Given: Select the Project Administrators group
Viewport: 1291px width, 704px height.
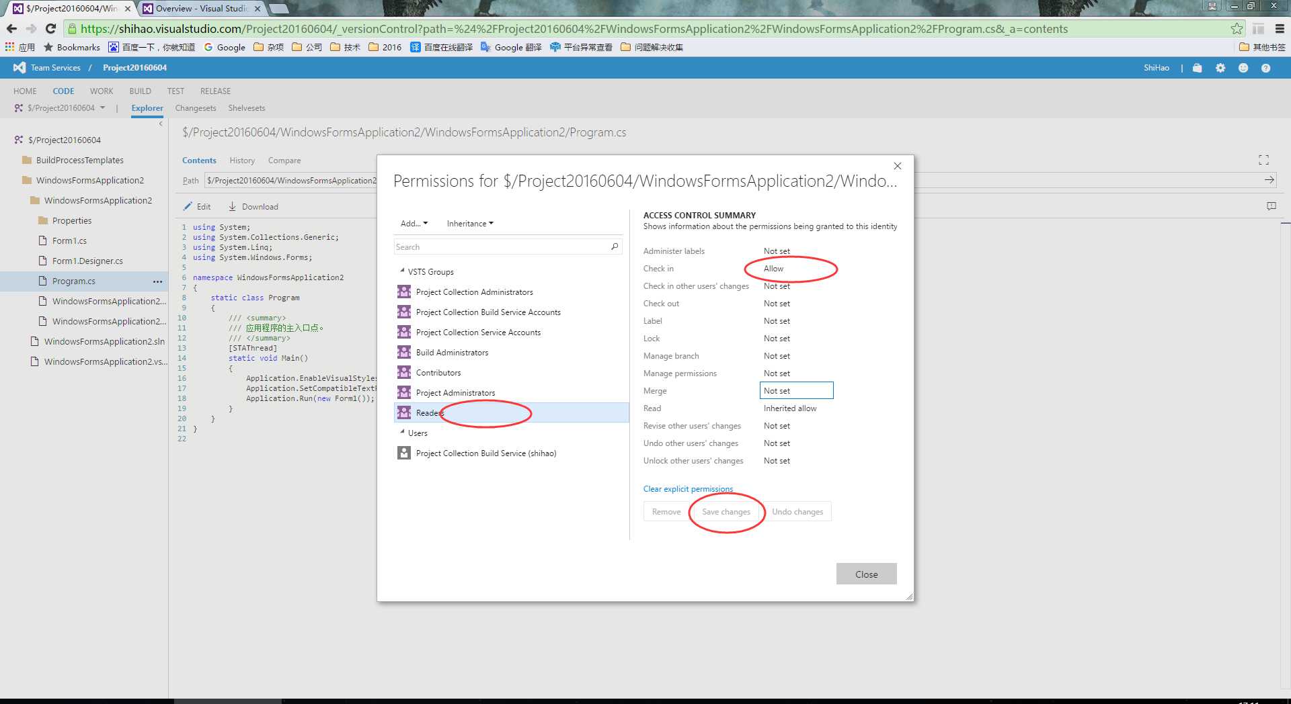Looking at the screenshot, I should [512, 392].
